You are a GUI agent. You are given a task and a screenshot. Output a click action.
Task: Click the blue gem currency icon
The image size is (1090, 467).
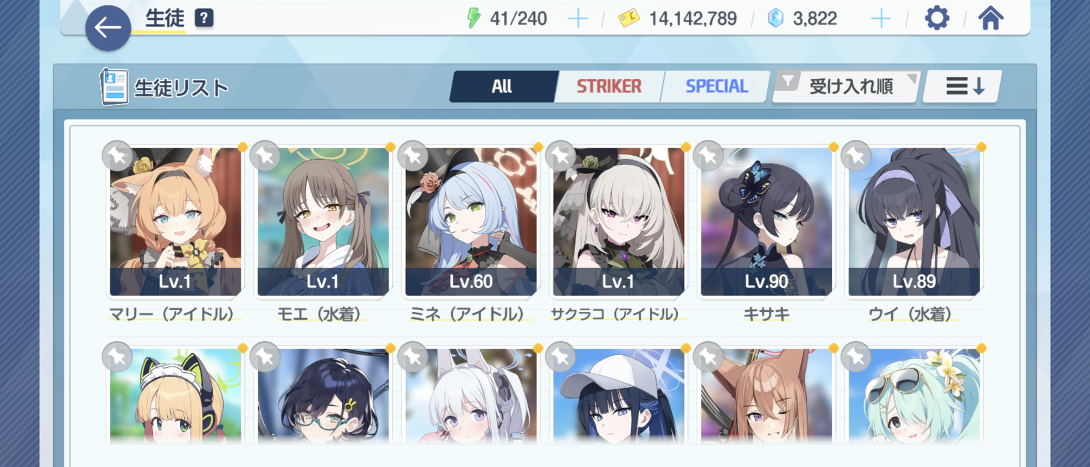coord(776,18)
